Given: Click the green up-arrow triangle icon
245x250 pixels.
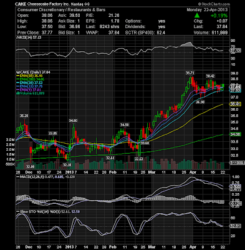Looking at the screenshot, I should pyautogui.click(x=197, y=16).
